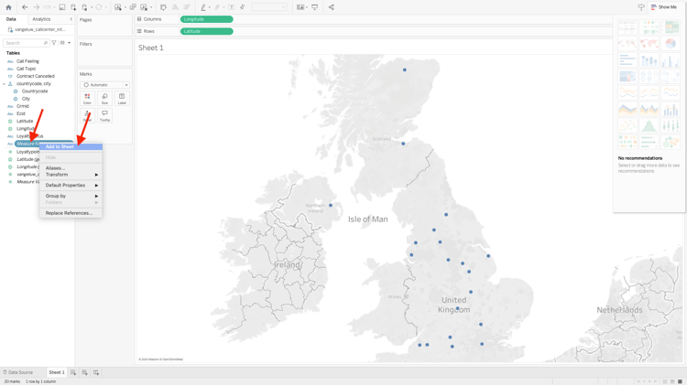Screen dimensions: 687x385
Task: Open the Marks type Automatic dropdown
Action: [x=105, y=85]
